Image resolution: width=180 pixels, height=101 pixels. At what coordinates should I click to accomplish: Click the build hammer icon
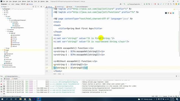tap(124, 4)
